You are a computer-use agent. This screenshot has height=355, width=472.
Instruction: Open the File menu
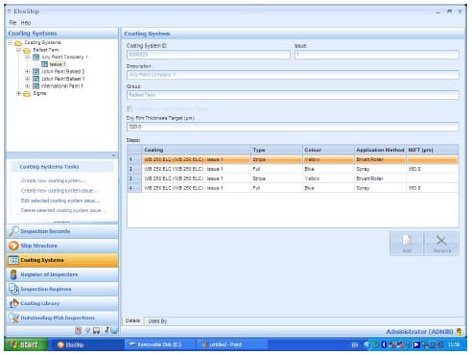(12, 22)
